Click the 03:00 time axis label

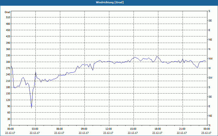pos(35,129)
